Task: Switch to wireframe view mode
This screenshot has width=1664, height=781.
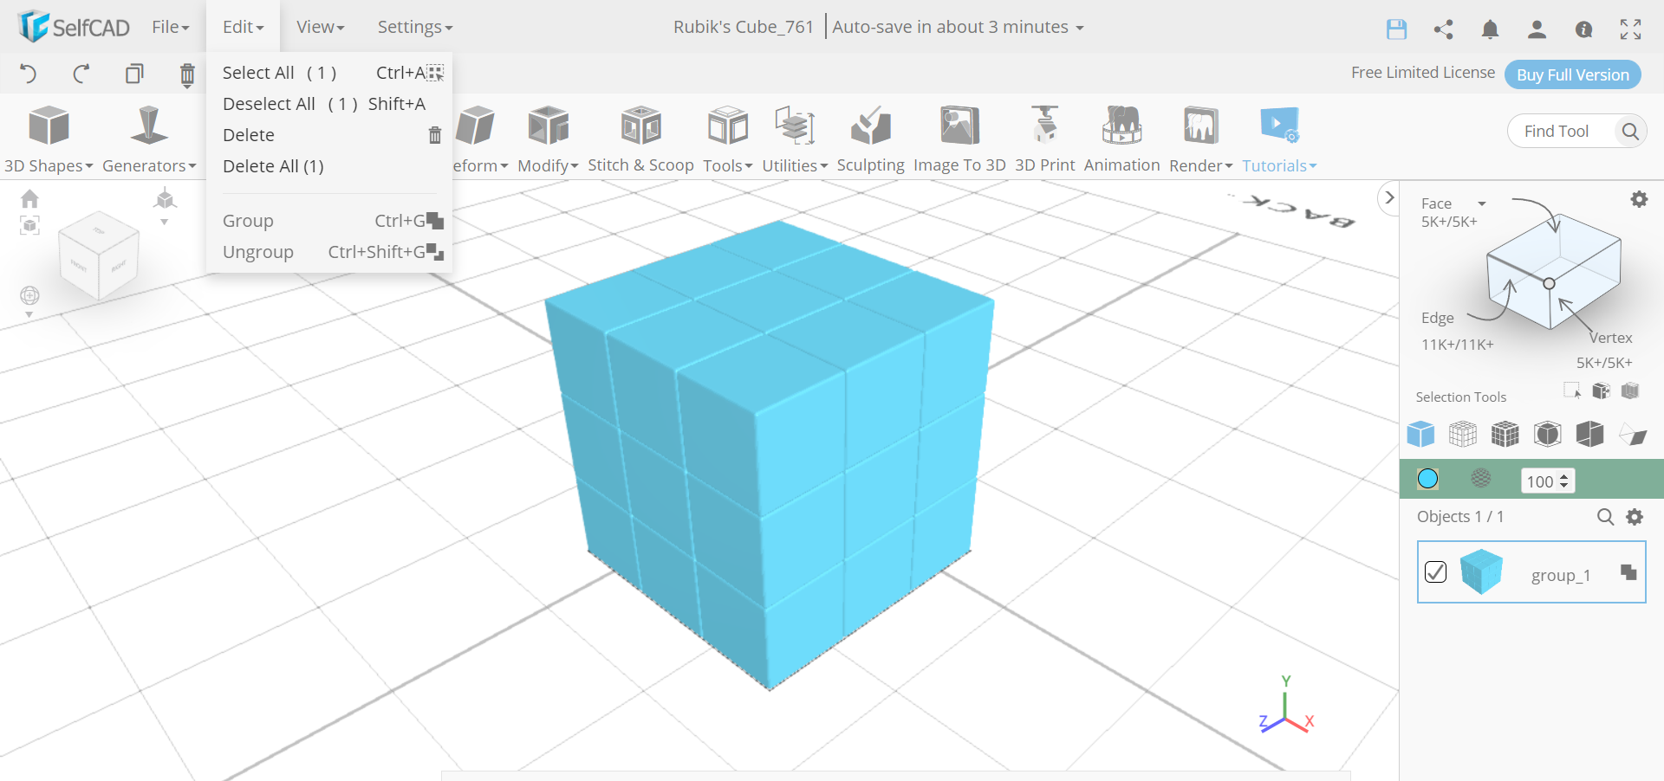Action: coord(1463,434)
